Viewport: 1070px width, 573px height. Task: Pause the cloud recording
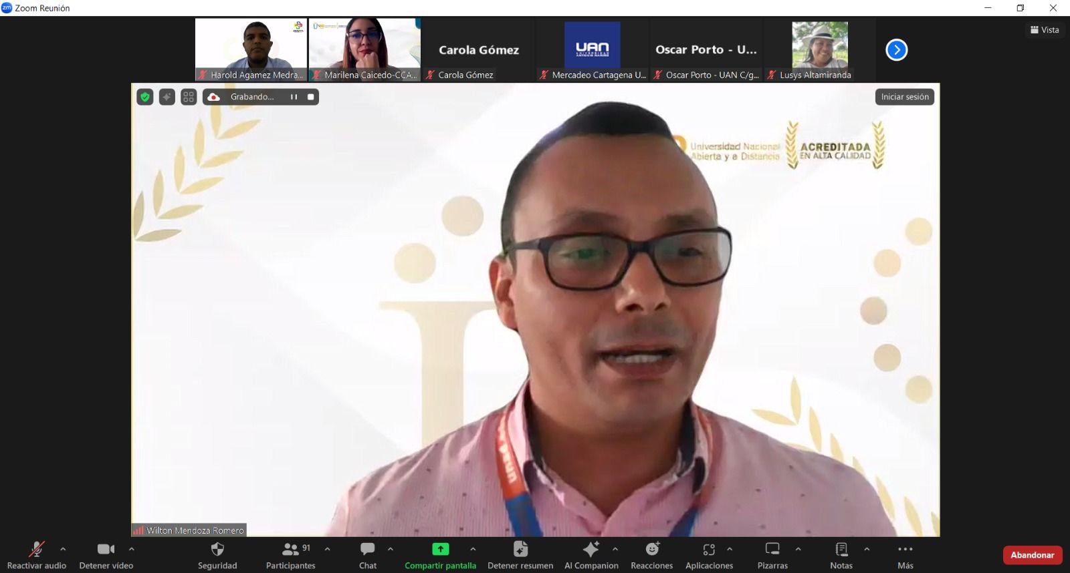294,97
